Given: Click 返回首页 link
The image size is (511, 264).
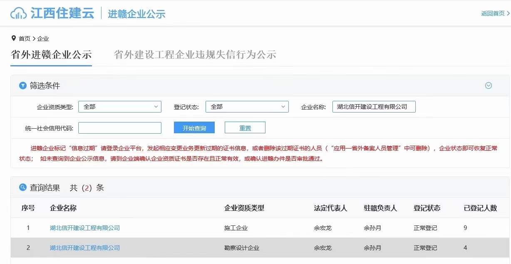Looking at the screenshot, I should tap(495, 13).
